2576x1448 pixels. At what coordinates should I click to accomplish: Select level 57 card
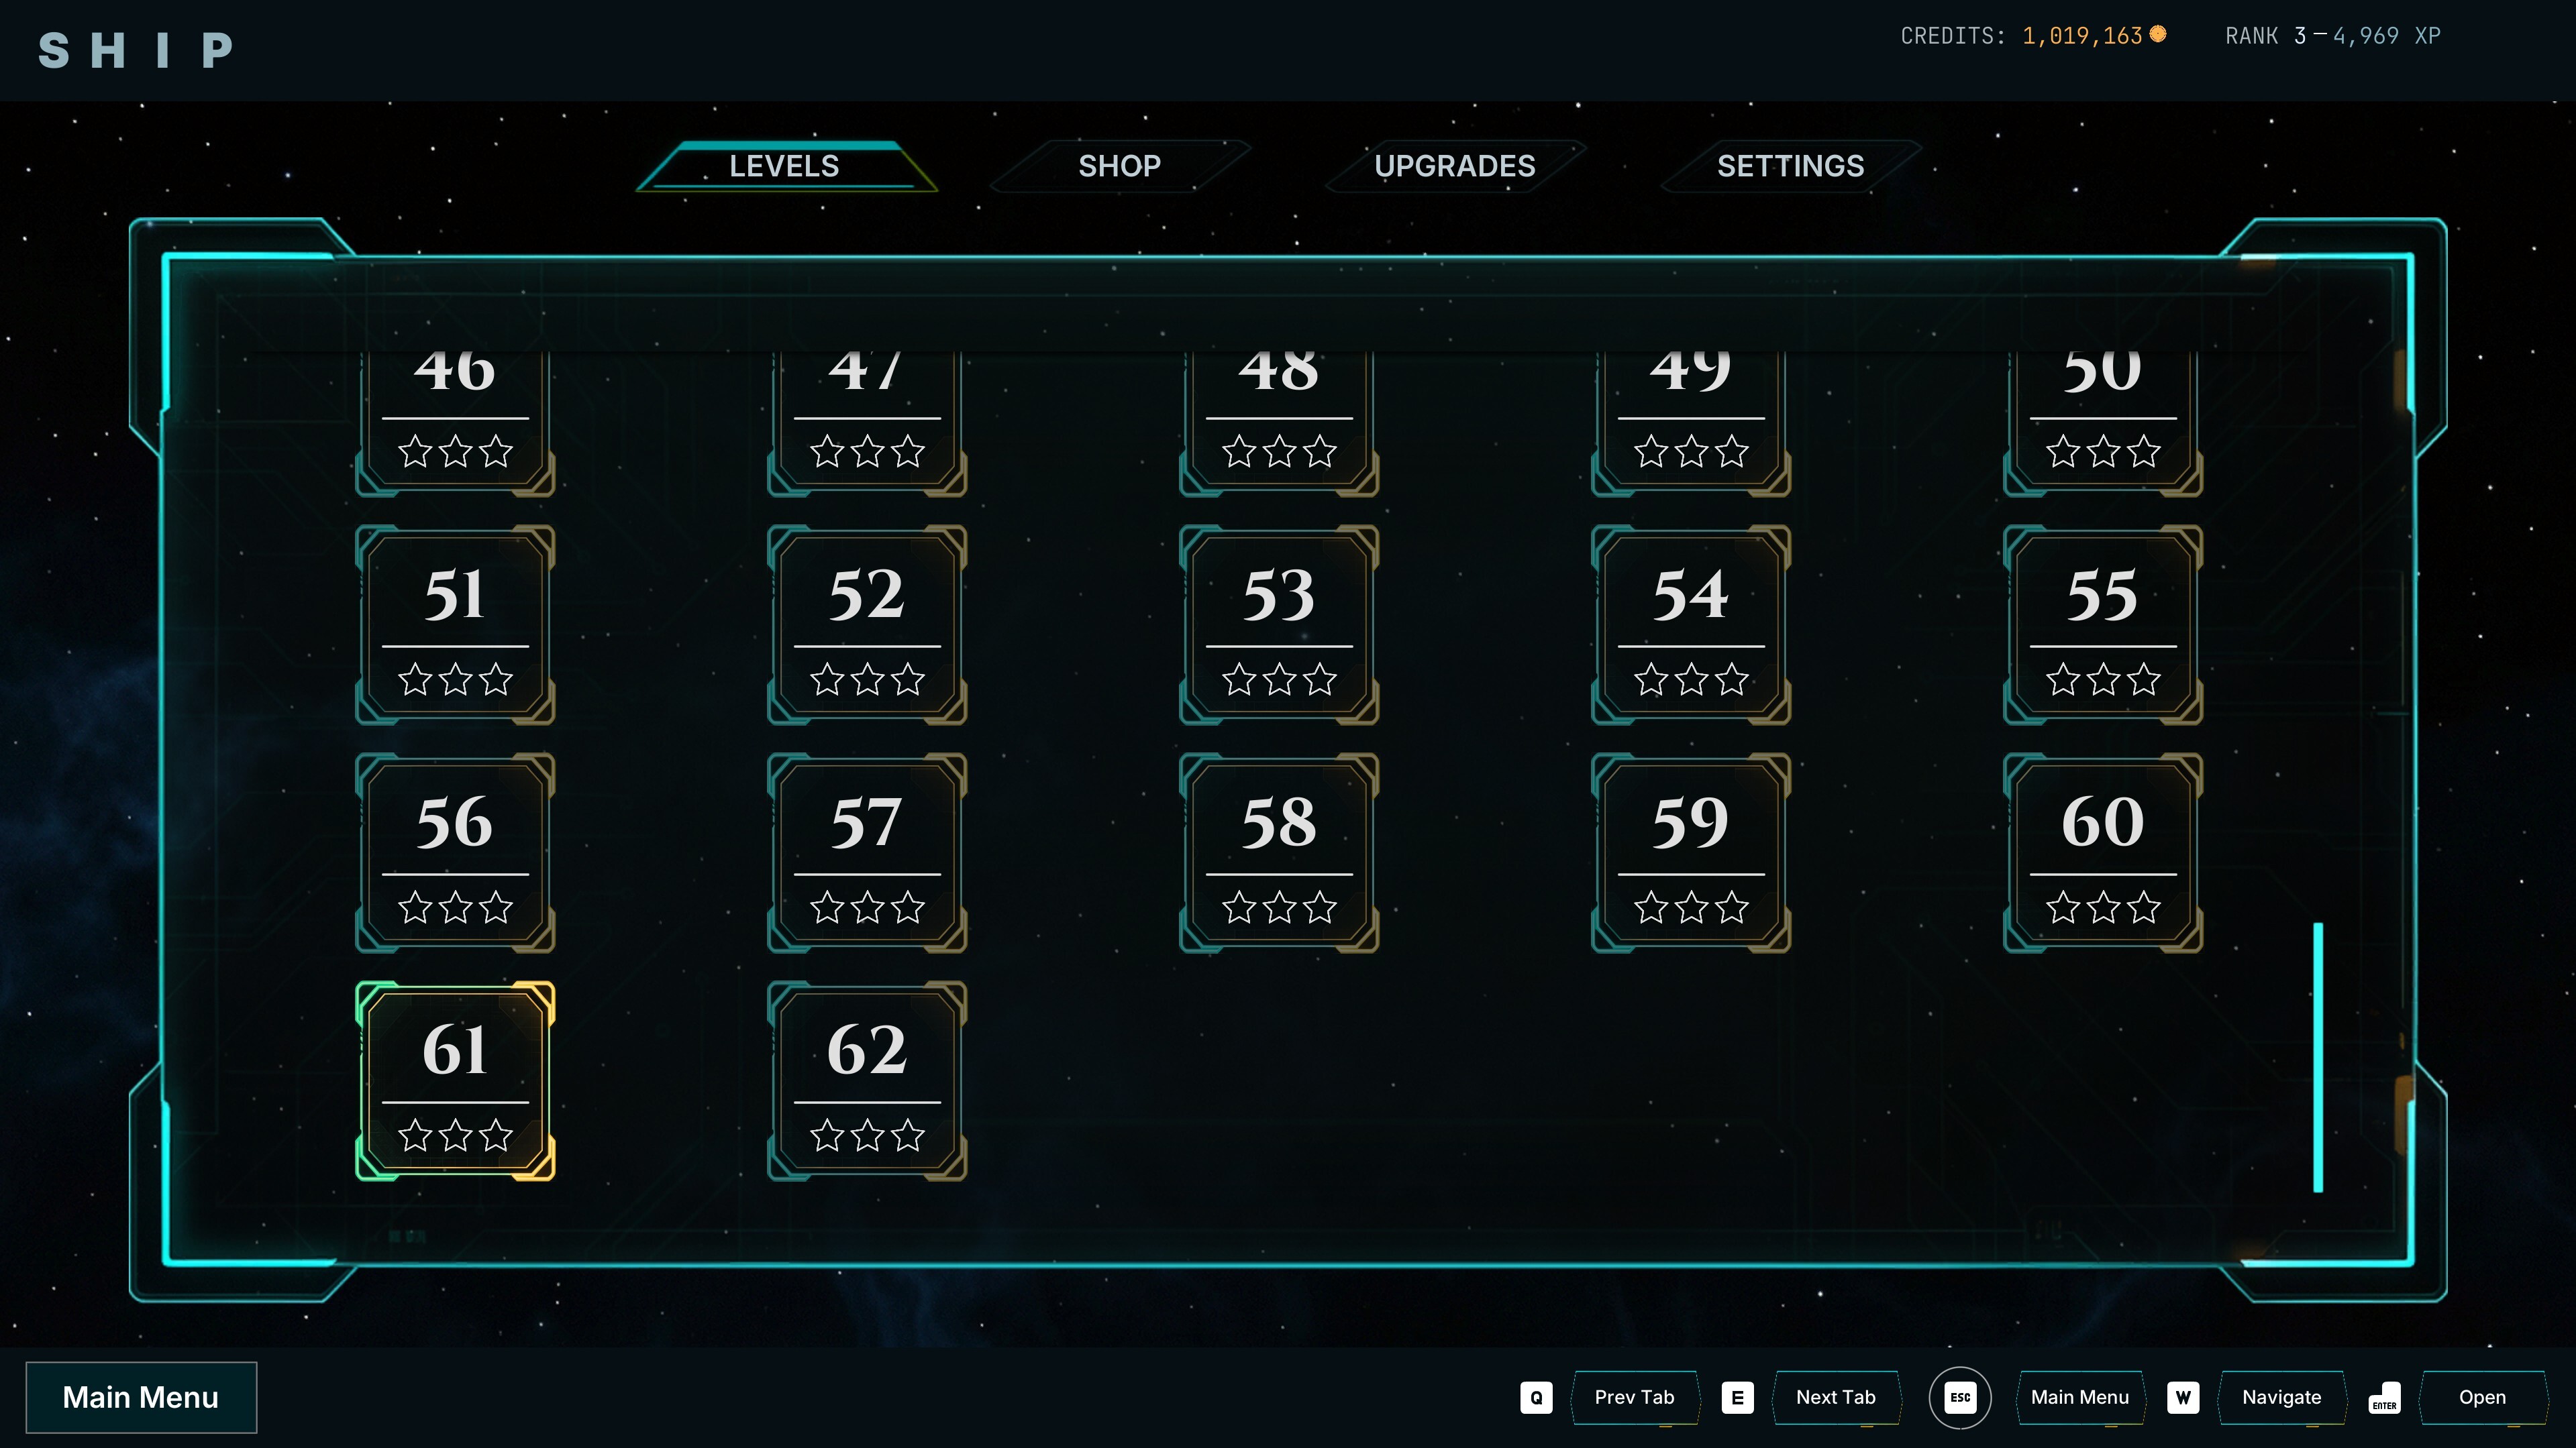coord(867,852)
